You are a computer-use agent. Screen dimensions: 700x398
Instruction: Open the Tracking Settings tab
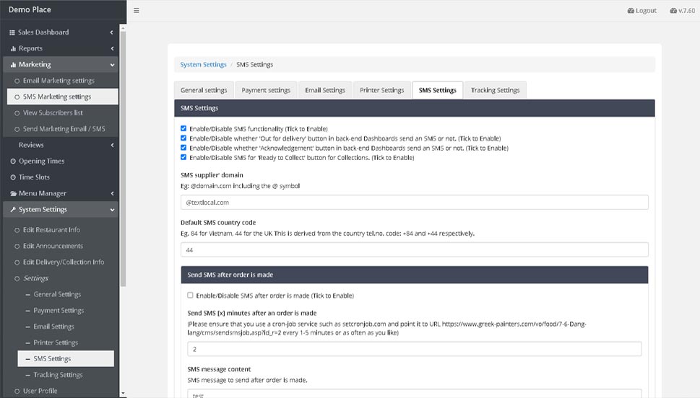pos(495,90)
